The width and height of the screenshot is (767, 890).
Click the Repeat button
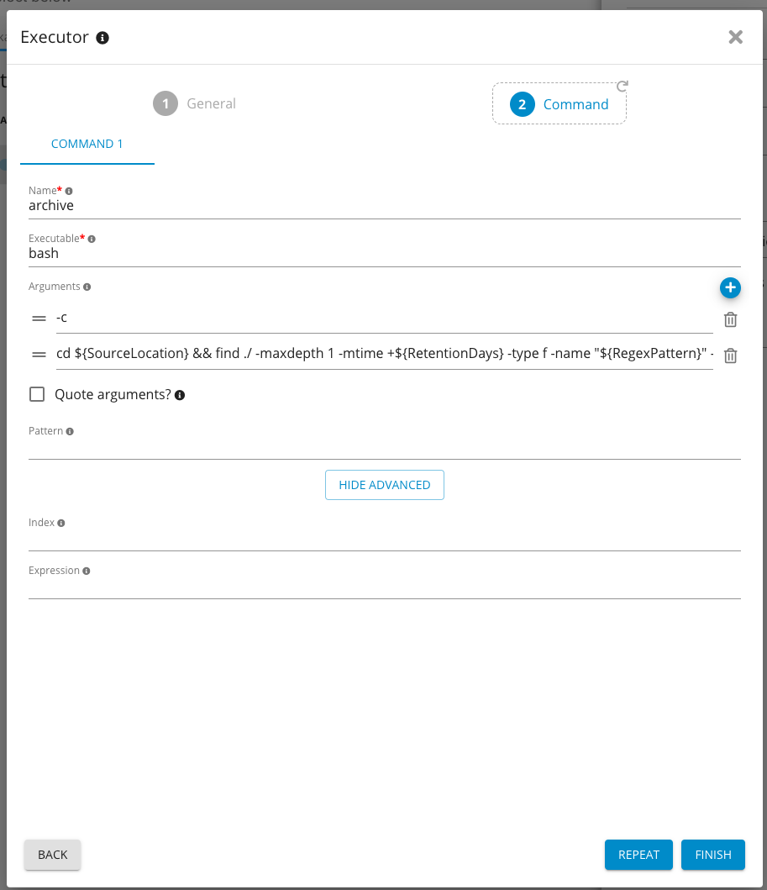(638, 855)
